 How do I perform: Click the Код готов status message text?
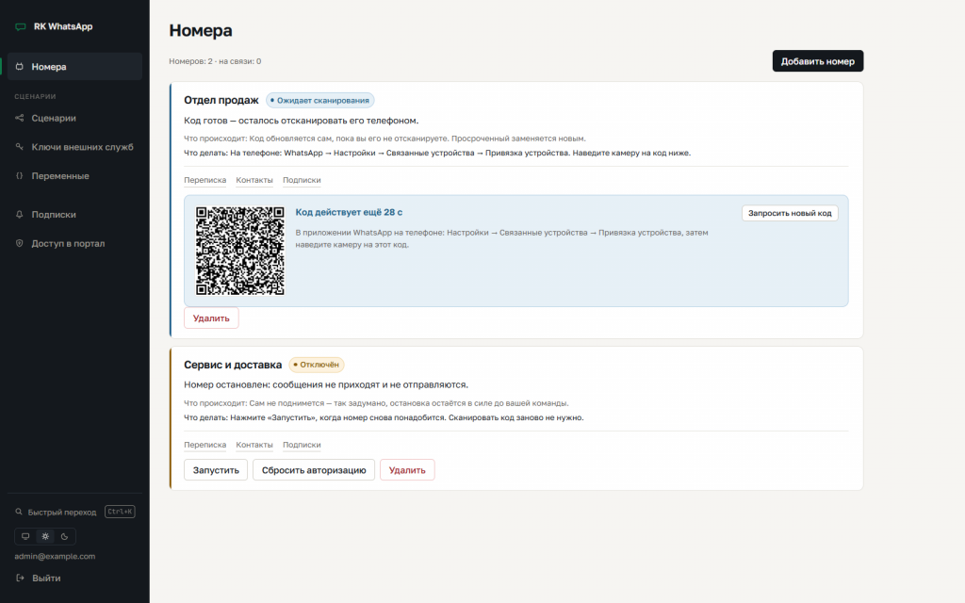click(x=301, y=121)
